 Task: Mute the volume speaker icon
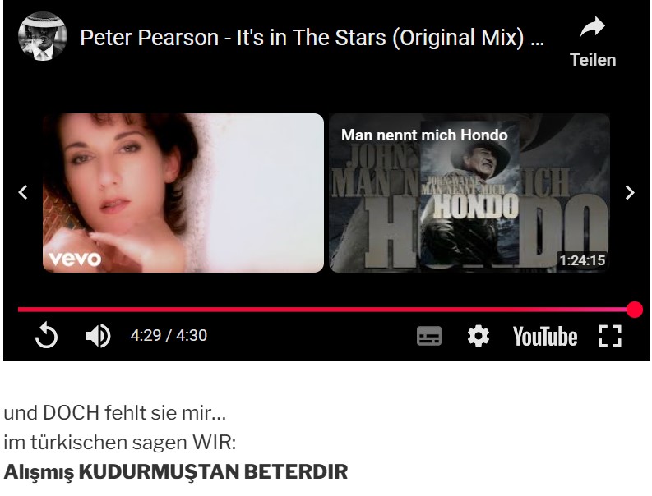[x=98, y=336]
